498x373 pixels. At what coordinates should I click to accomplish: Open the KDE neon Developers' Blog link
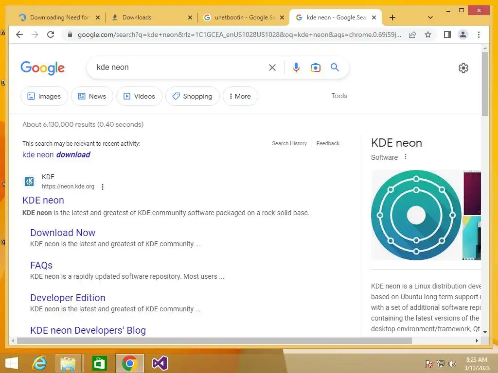tap(88, 330)
